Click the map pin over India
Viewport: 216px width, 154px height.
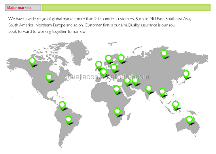click(x=149, y=89)
